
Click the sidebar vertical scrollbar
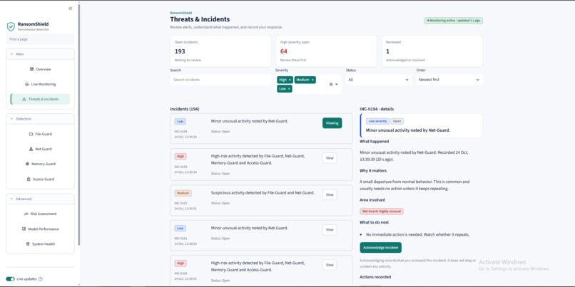tap(79, 125)
